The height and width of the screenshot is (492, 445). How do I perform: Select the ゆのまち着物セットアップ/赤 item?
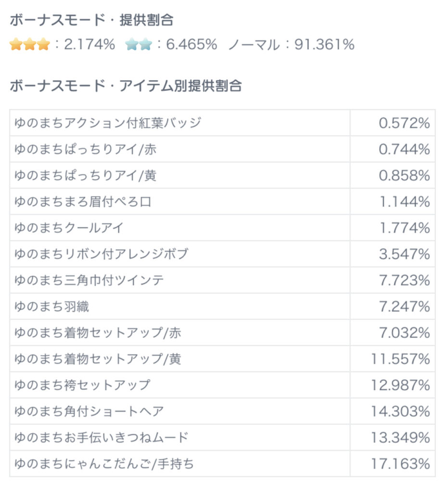(98, 332)
